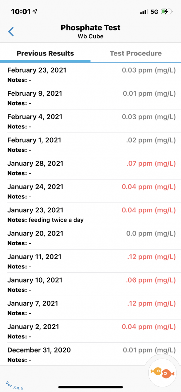Tap the 5G network indicator

(154, 12)
